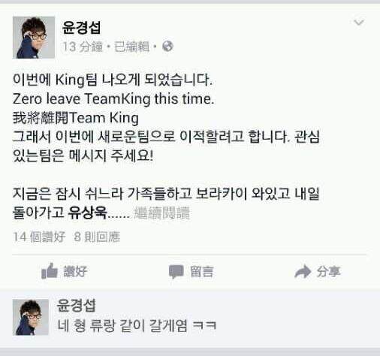Click the thumbs-up Like icon

click(50, 271)
